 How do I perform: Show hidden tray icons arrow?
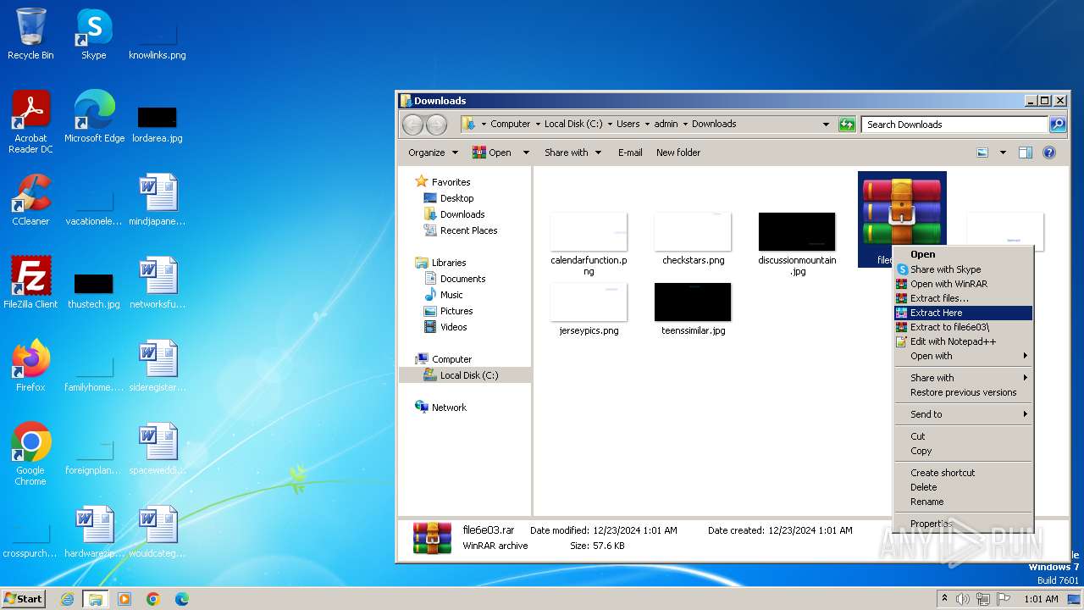[x=944, y=599]
